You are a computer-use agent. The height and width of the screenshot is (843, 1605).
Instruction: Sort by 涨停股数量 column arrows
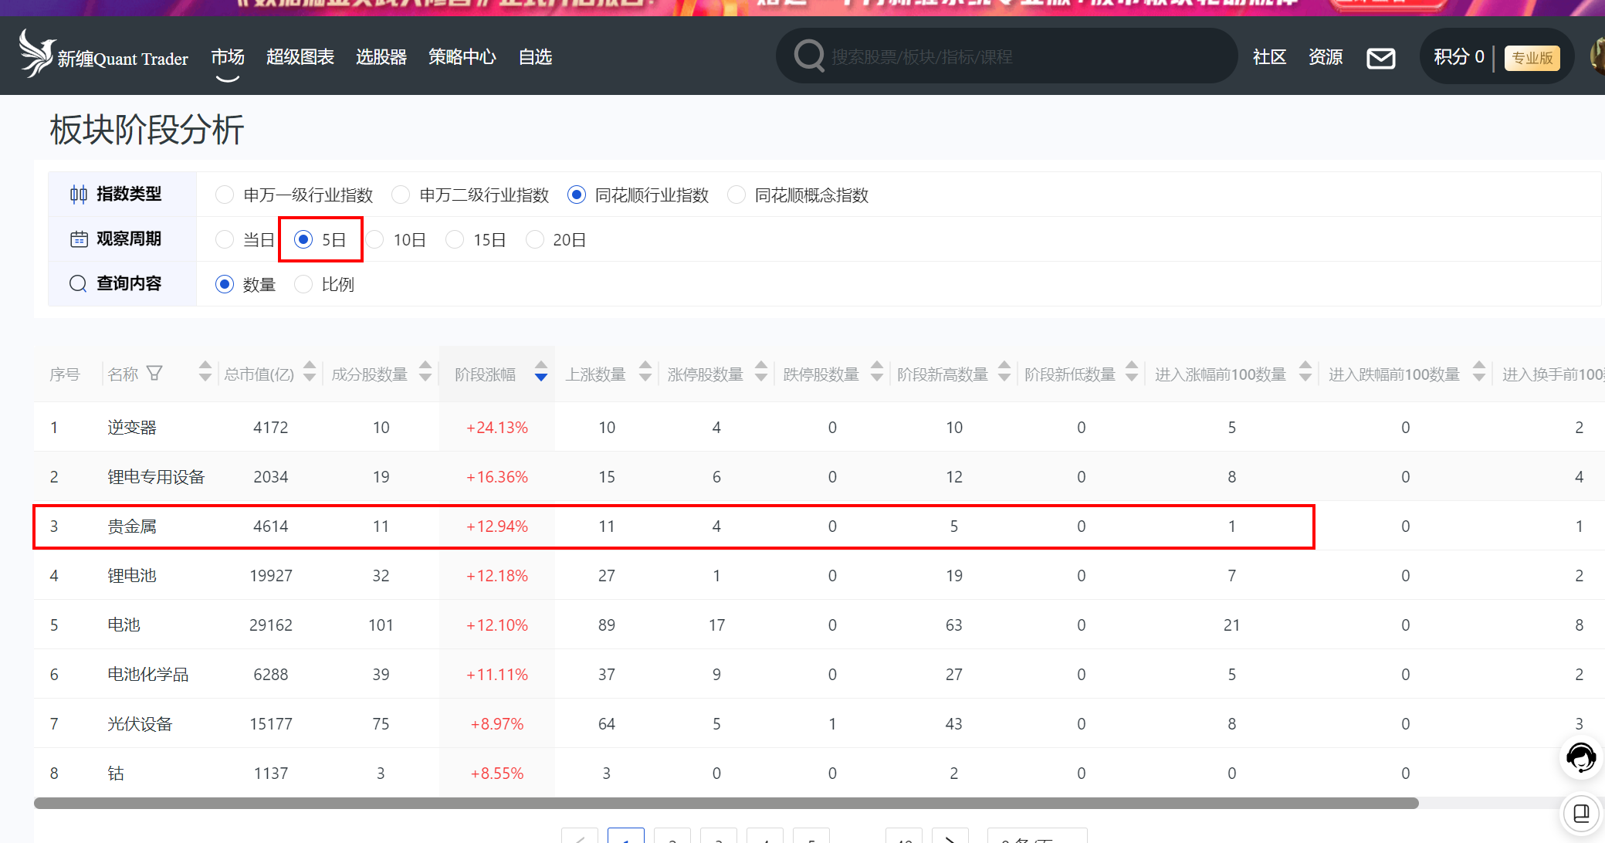tap(761, 372)
